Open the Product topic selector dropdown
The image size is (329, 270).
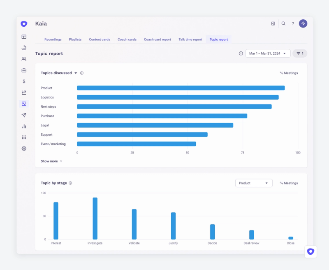[254, 183]
